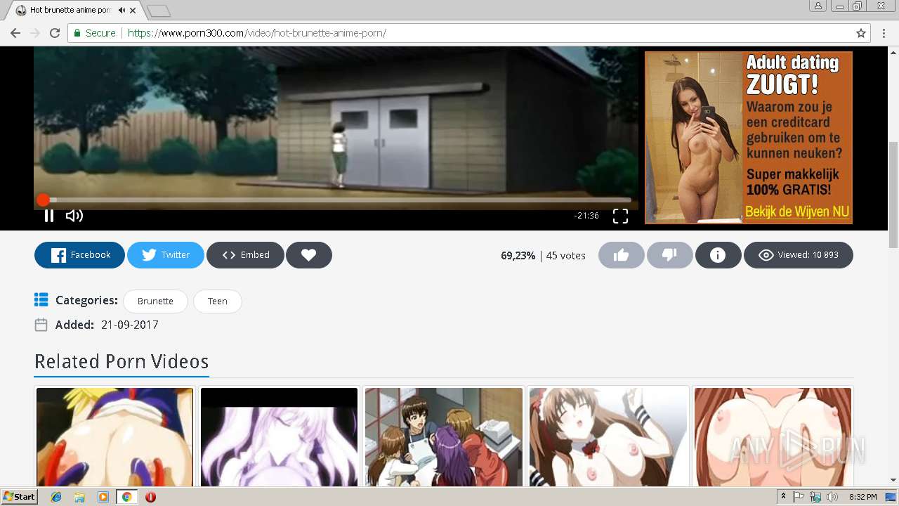Viewport: 899px width, 506px height.
Task: Open Action Center flag icon
Action: tap(799, 497)
